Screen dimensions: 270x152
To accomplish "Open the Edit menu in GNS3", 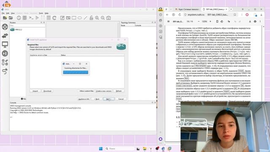I will pos(8,13).
